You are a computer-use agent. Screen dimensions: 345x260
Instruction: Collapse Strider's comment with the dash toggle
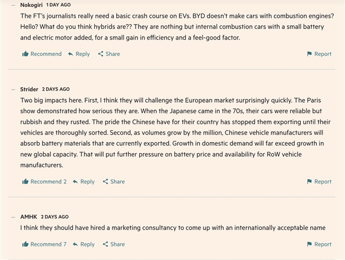pos(13,90)
